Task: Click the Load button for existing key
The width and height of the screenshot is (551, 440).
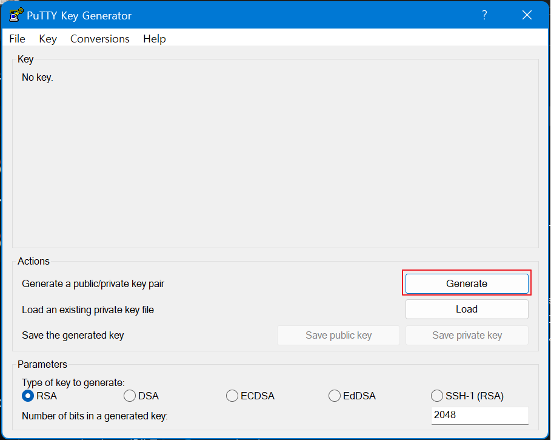Action: (467, 309)
